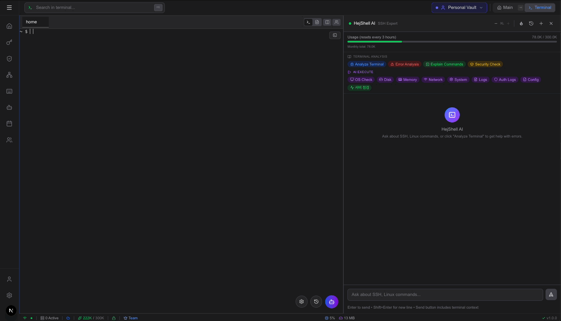Open the network topology icon in sidebar
This screenshot has height=321, width=561.
pyautogui.click(x=9, y=75)
